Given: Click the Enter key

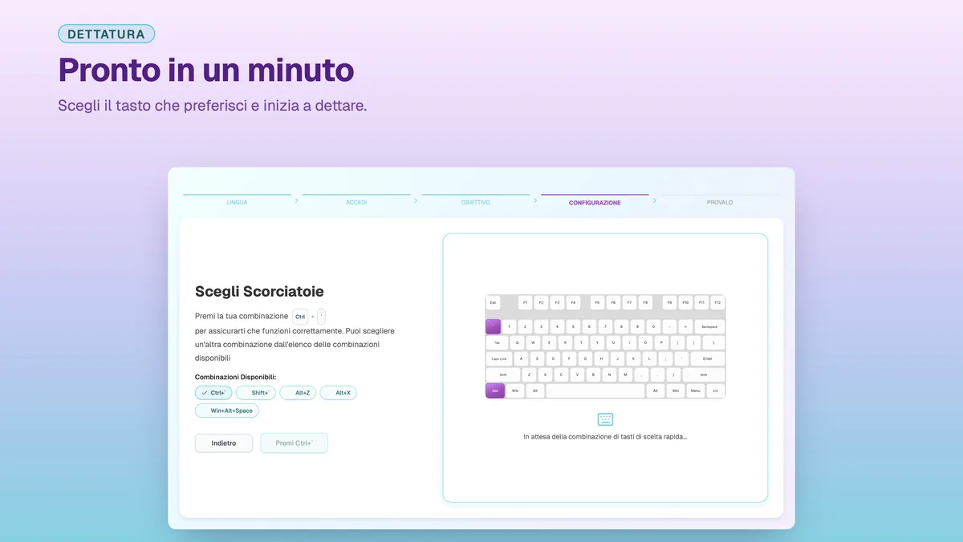Looking at the screenshot, I should (x=708, y=358).
